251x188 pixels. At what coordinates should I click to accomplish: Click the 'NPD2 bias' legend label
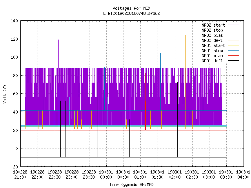(x=212, y=35)
